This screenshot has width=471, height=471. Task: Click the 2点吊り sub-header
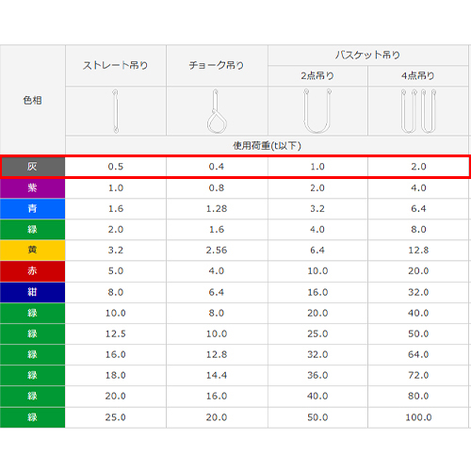click(x=317, y=75)
